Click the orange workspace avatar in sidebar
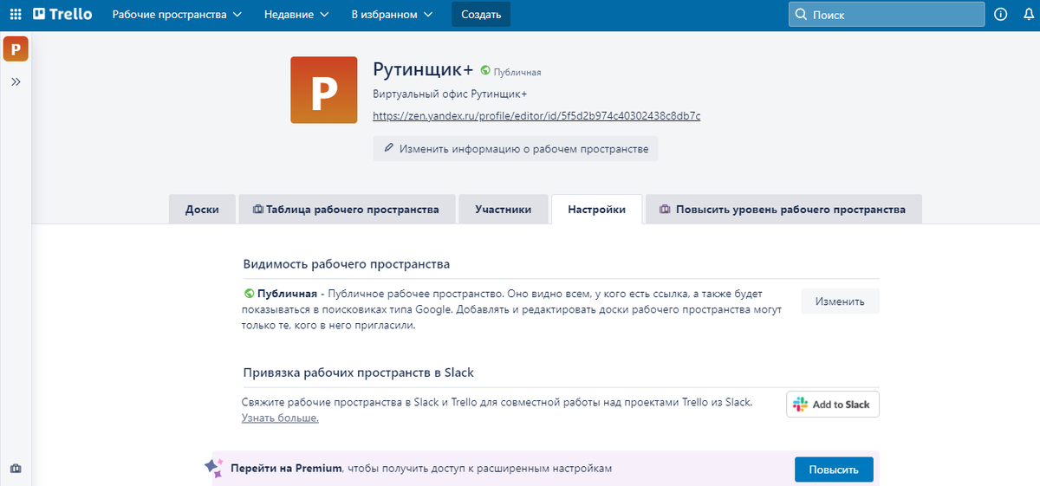Image resolution: width=1040 pixels, height=486 pixels. point(16,49)
